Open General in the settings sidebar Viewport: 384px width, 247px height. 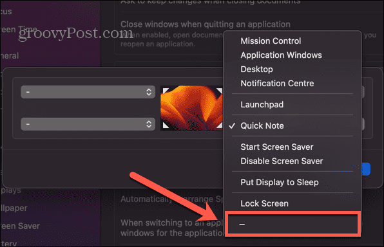coord(9,56)
